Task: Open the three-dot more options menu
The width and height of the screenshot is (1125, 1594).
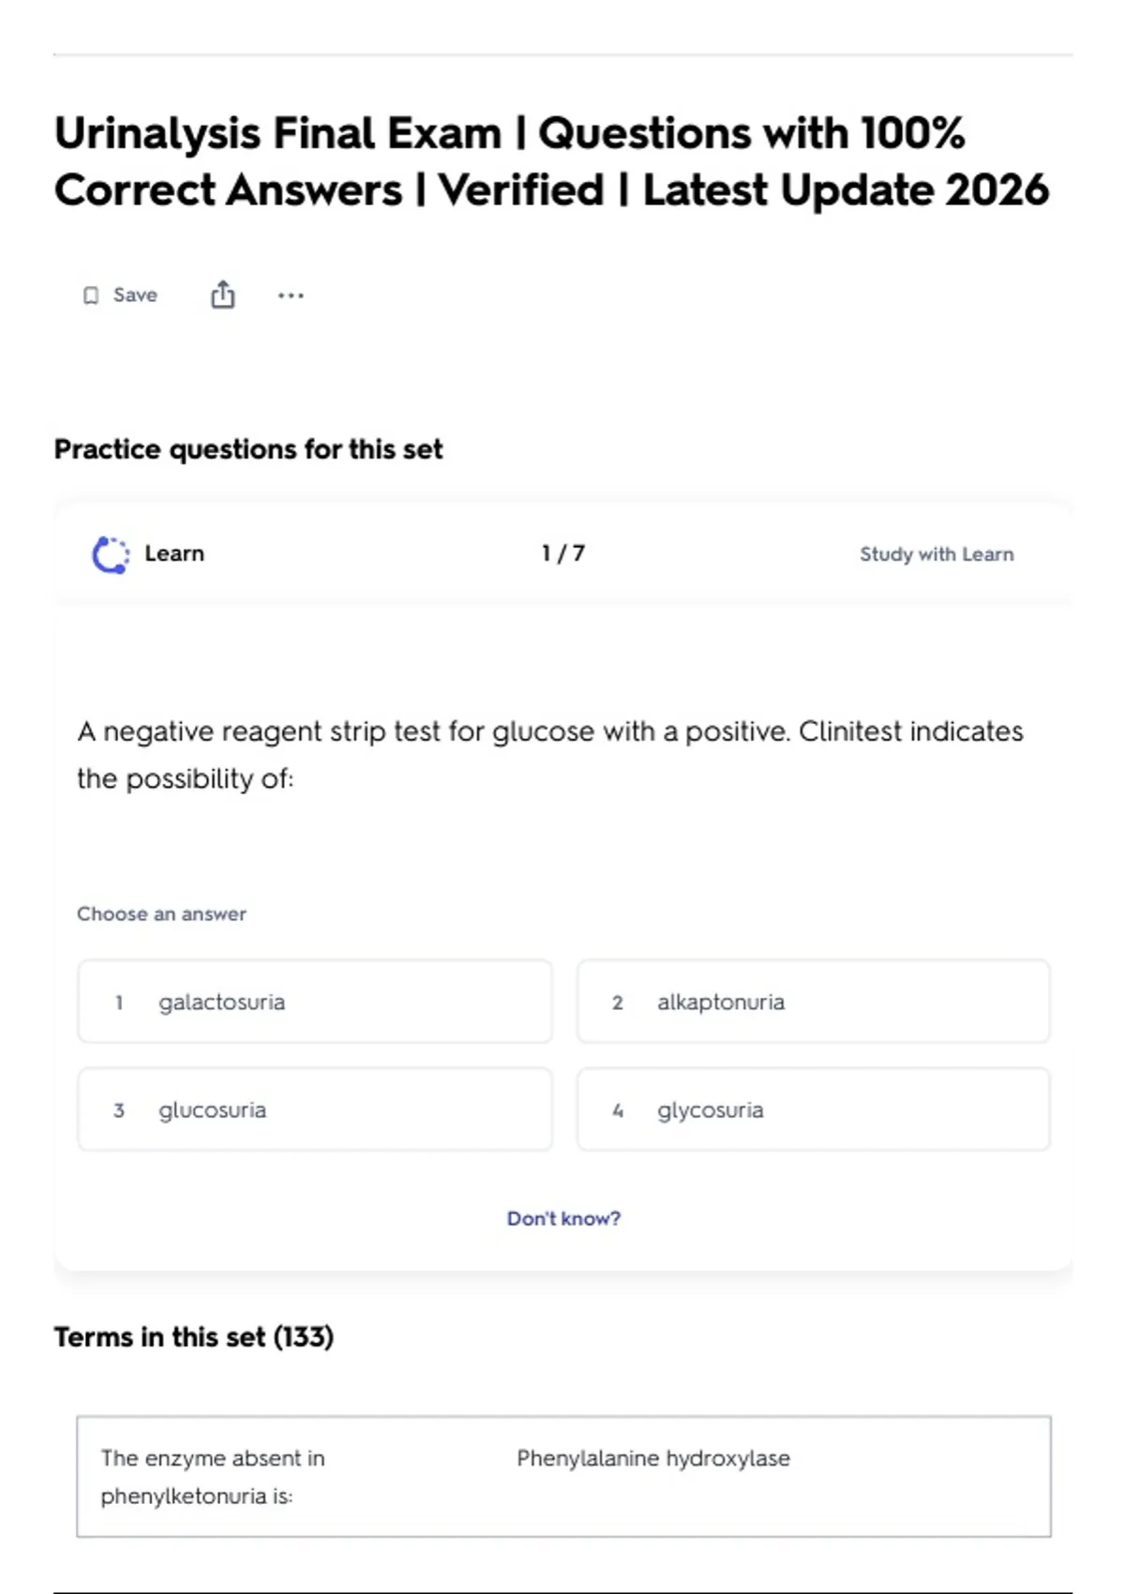Action: point(291,296)
